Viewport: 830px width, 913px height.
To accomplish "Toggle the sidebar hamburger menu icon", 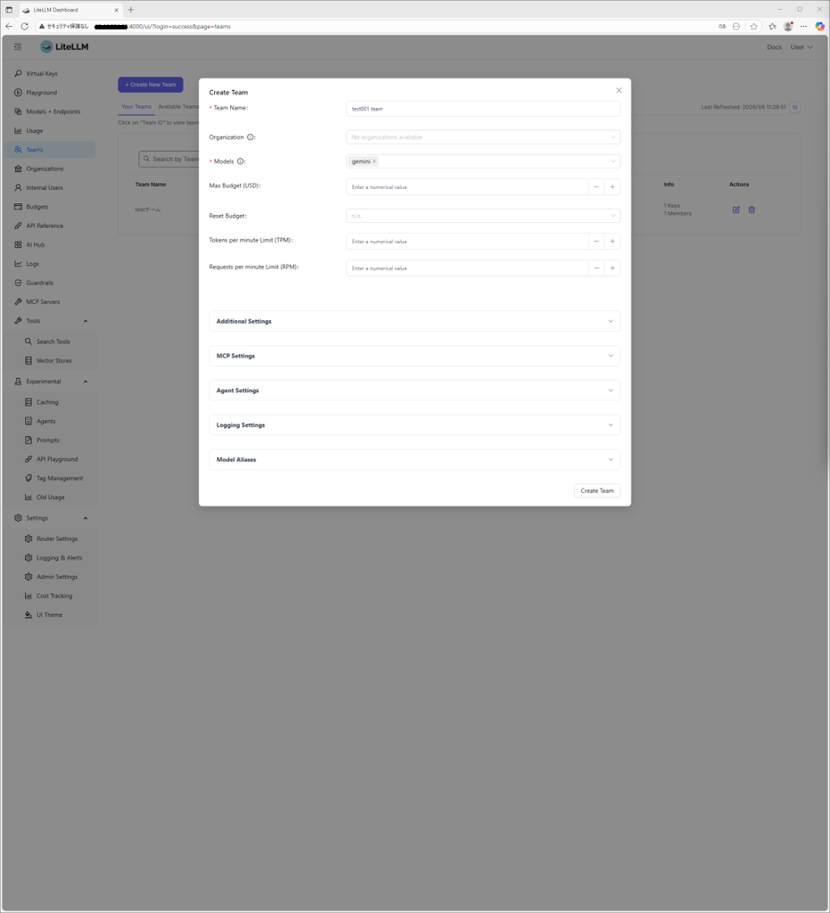I will point(18,46).
